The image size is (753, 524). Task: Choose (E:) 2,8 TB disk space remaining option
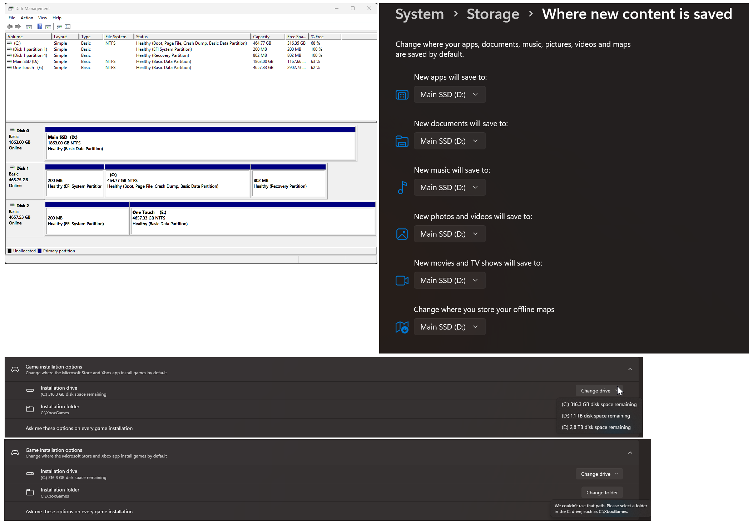(x=596, y=427)
